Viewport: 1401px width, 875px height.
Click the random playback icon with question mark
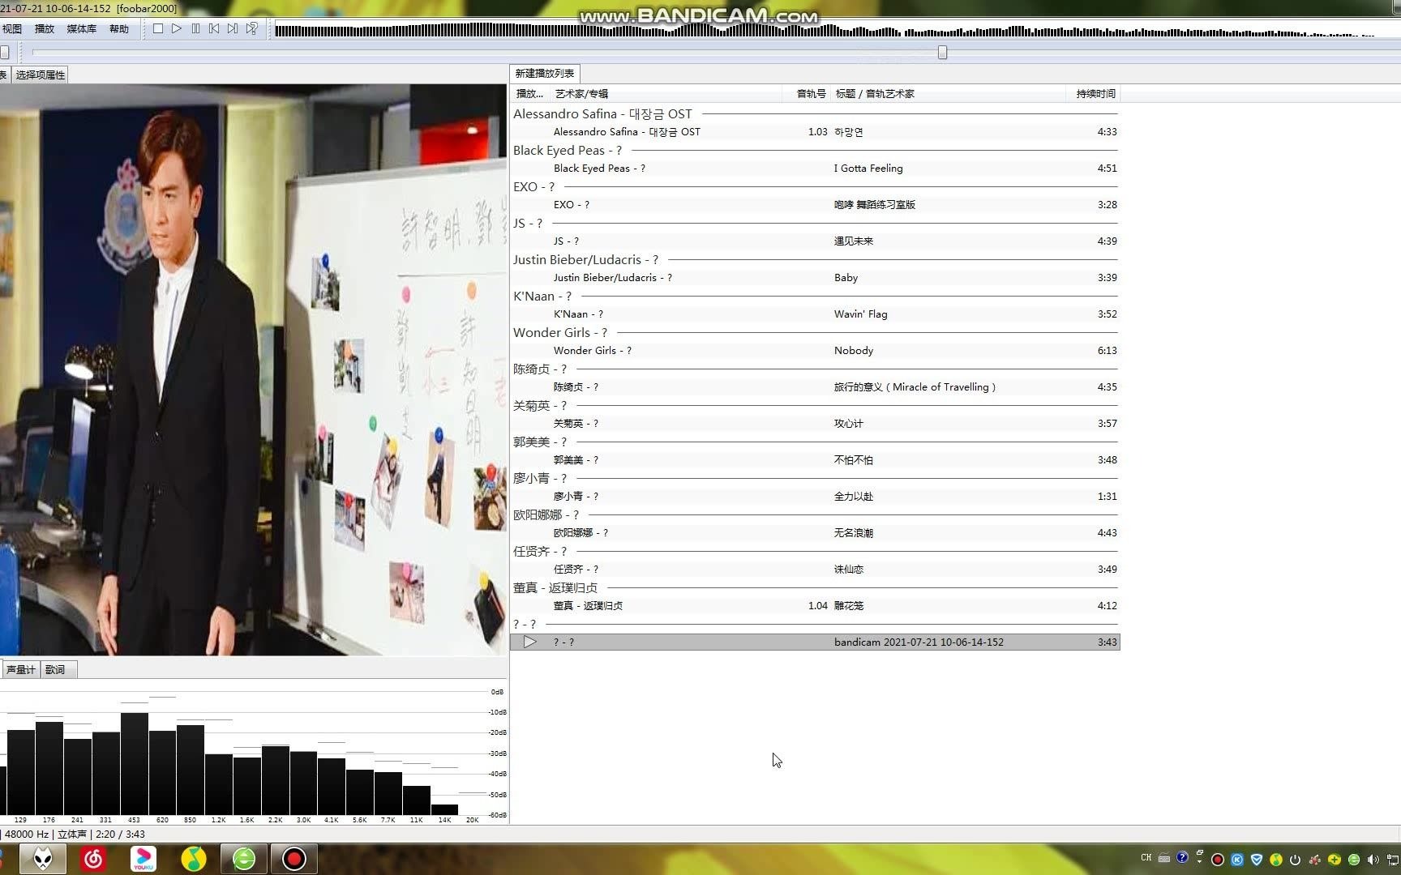coord(252,28)
